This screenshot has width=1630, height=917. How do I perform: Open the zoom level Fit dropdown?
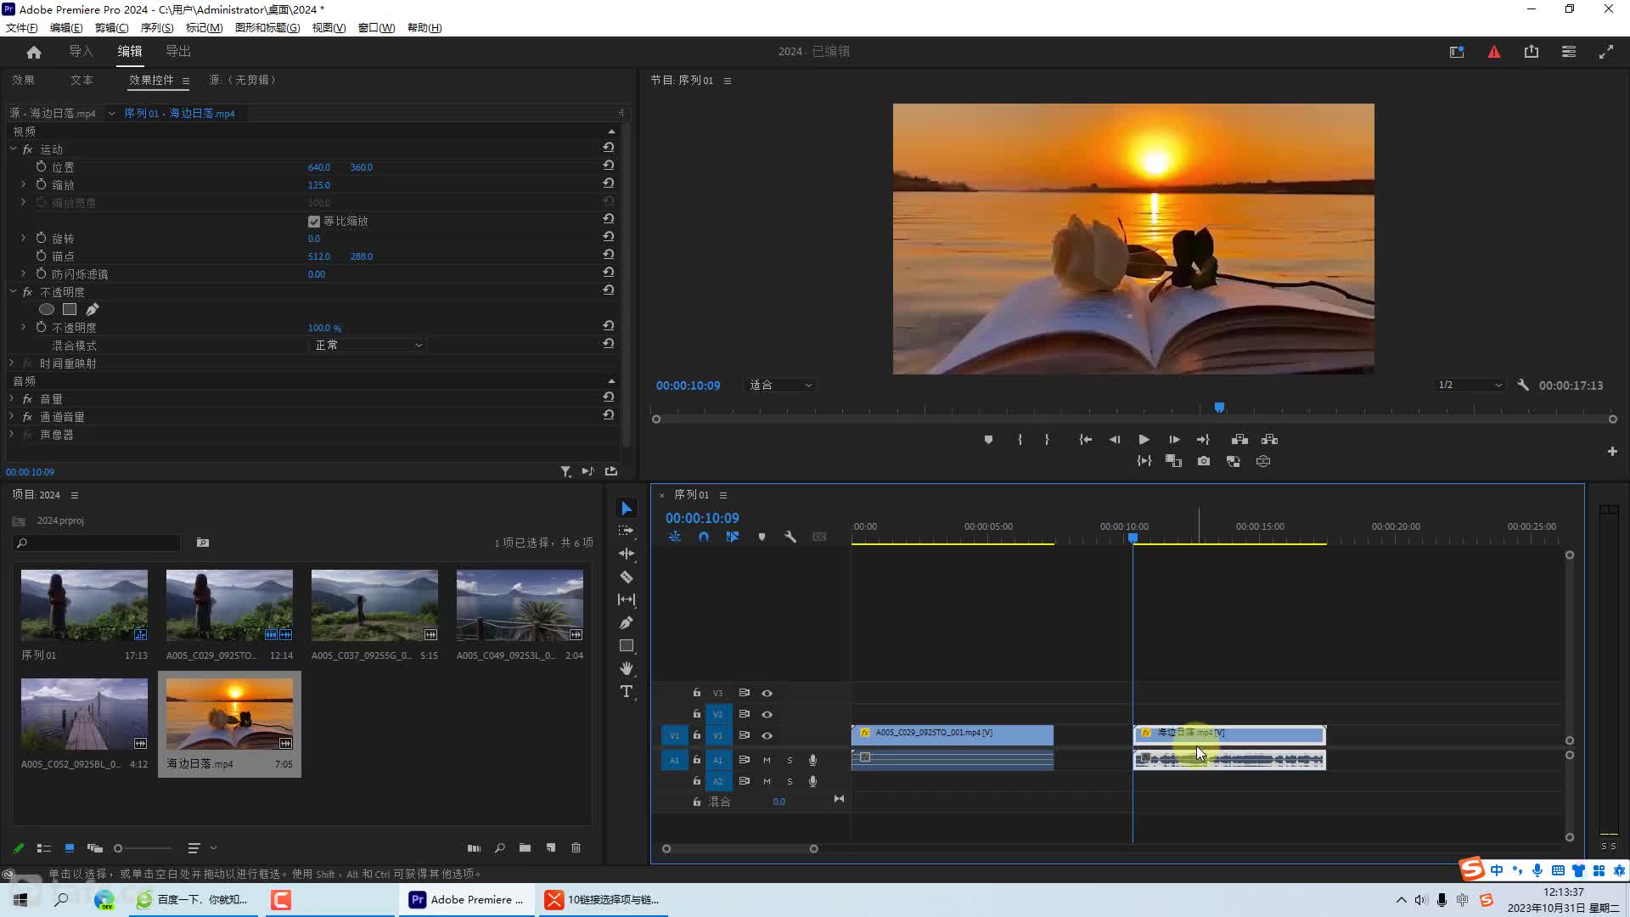[779, 385]
